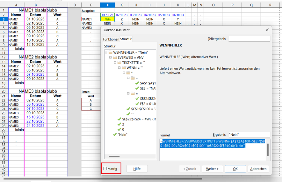The height and width of the screenshot is (182, 282).
Task: Select cell E3 containing NAME1
Action: point(91,19)
